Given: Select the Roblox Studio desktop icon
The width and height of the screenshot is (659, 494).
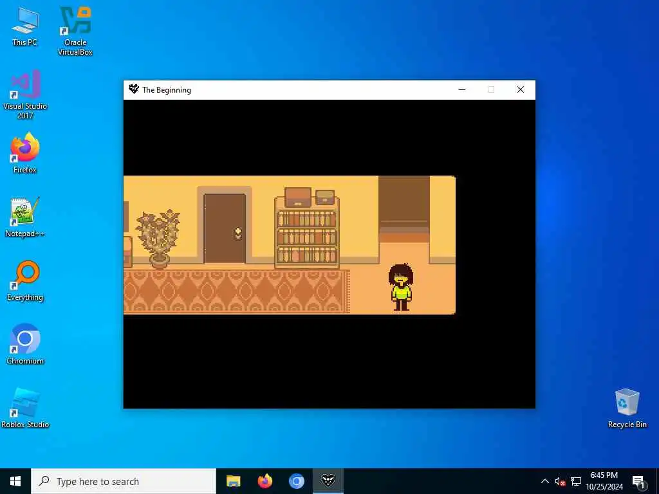Looking at the screenshot, I should pyautogui.click(x=25, y=408).
